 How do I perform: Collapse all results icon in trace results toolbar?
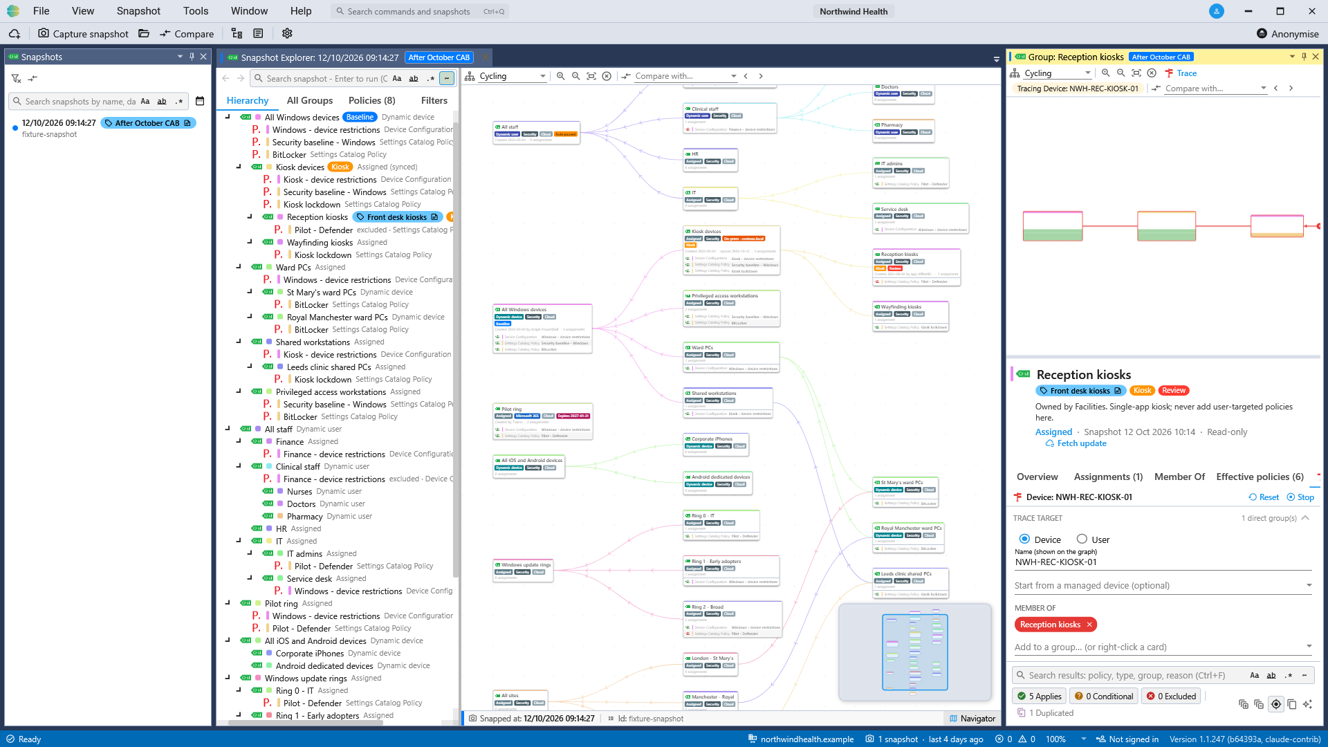pyautogui.click(x=1259, y=704)
